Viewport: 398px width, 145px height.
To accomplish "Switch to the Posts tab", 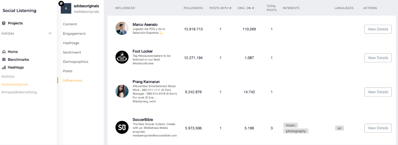I will [x=68, y=71].
